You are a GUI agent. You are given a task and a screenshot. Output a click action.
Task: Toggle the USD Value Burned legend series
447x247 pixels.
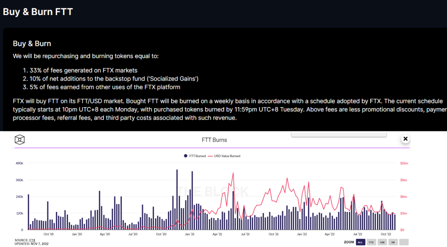224,156
